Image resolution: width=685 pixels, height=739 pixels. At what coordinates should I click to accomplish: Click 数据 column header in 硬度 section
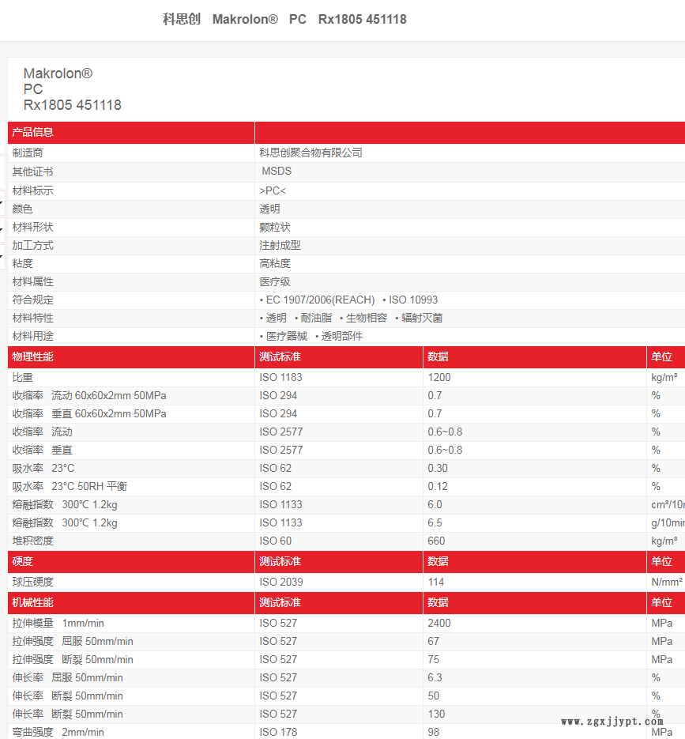[438, 561]
